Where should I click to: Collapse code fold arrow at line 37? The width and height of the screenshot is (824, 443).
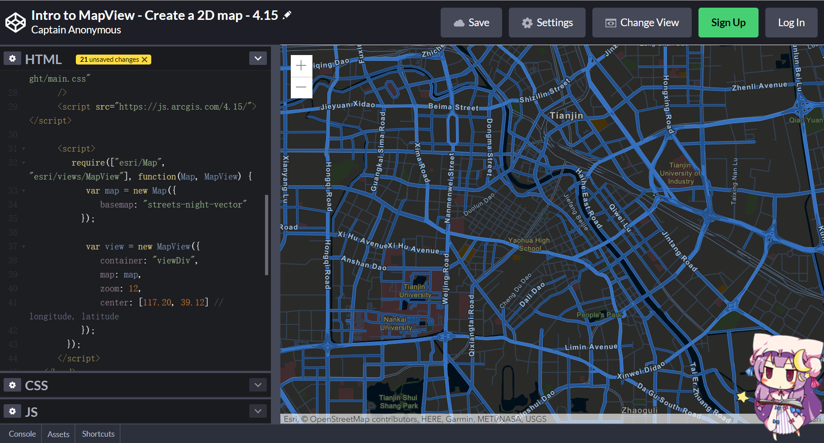coord(23,247)
